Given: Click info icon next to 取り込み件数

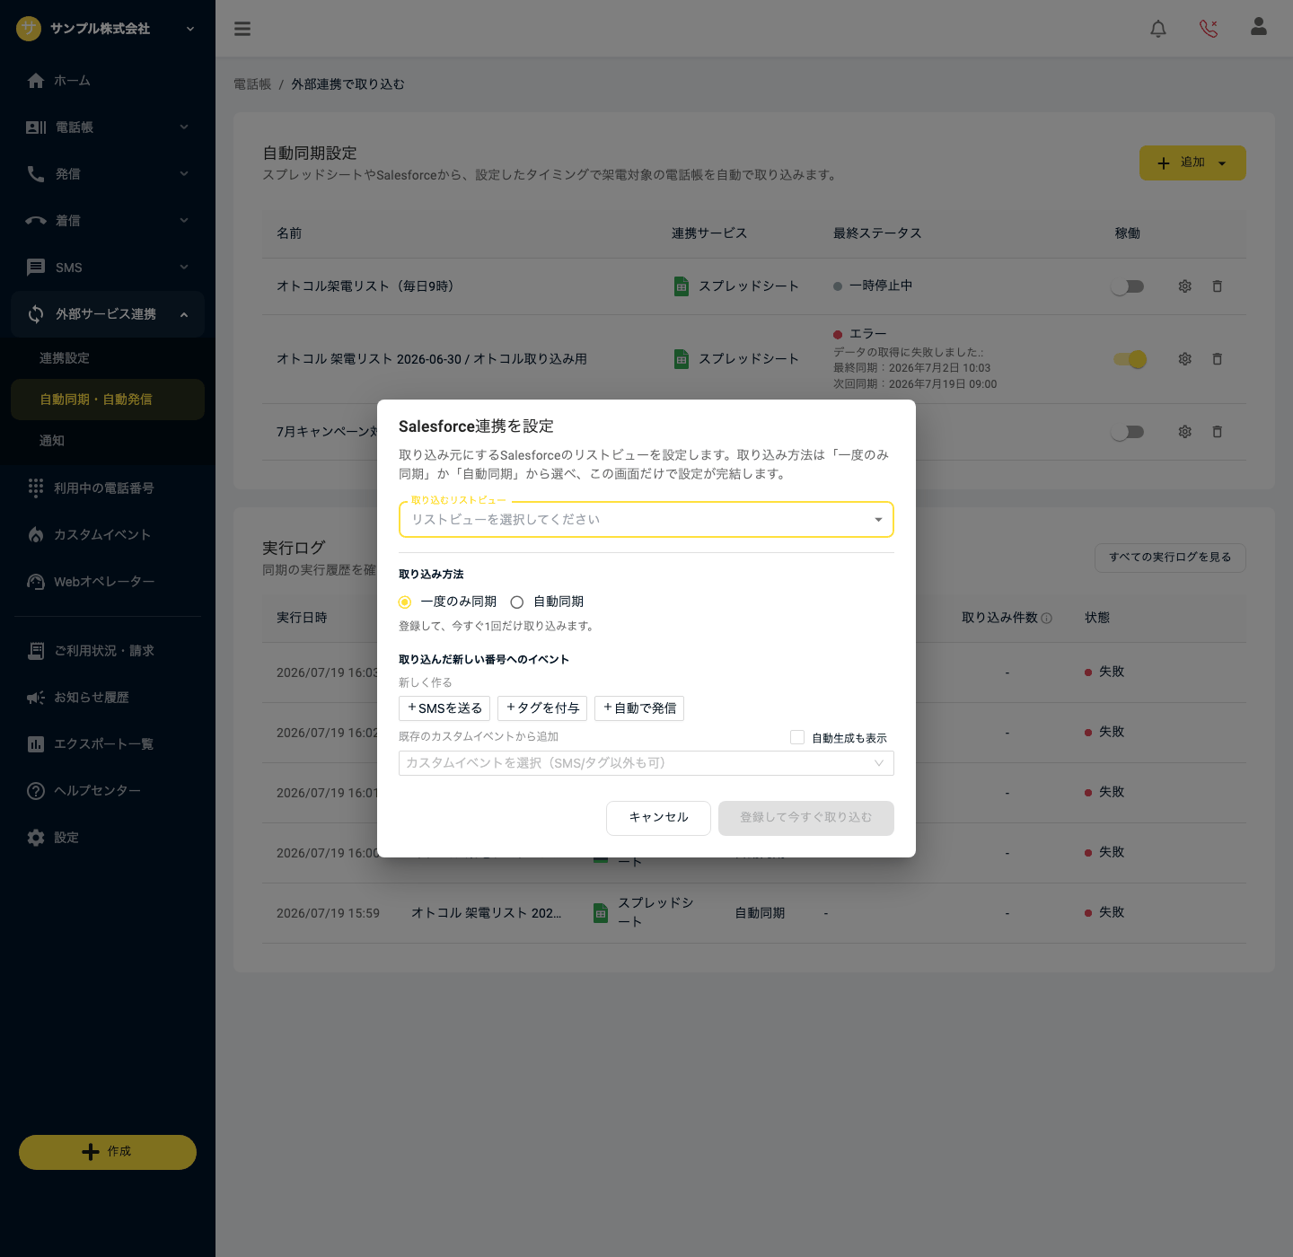Looking at the screenshot, I should [x=1047, y=618].
